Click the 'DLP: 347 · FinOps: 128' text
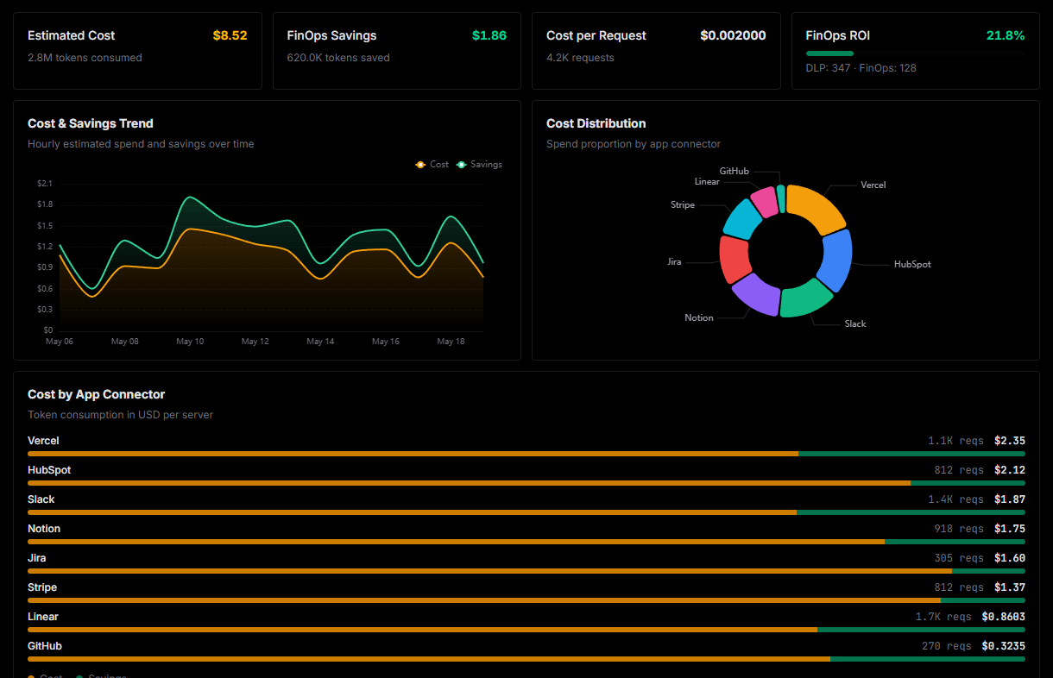This screenshot has height=678, width=1053. click(x=861, y=68)
